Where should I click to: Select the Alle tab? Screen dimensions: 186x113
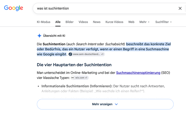tap(58, 22)
